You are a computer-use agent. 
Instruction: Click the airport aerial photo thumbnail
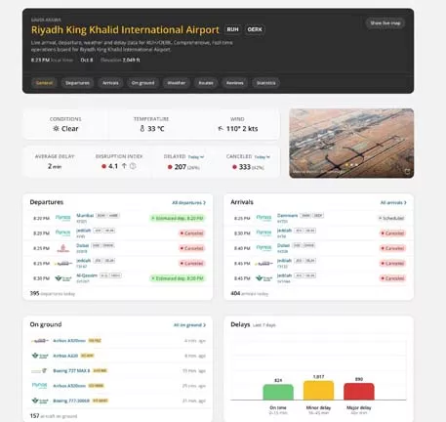point(351,144)
